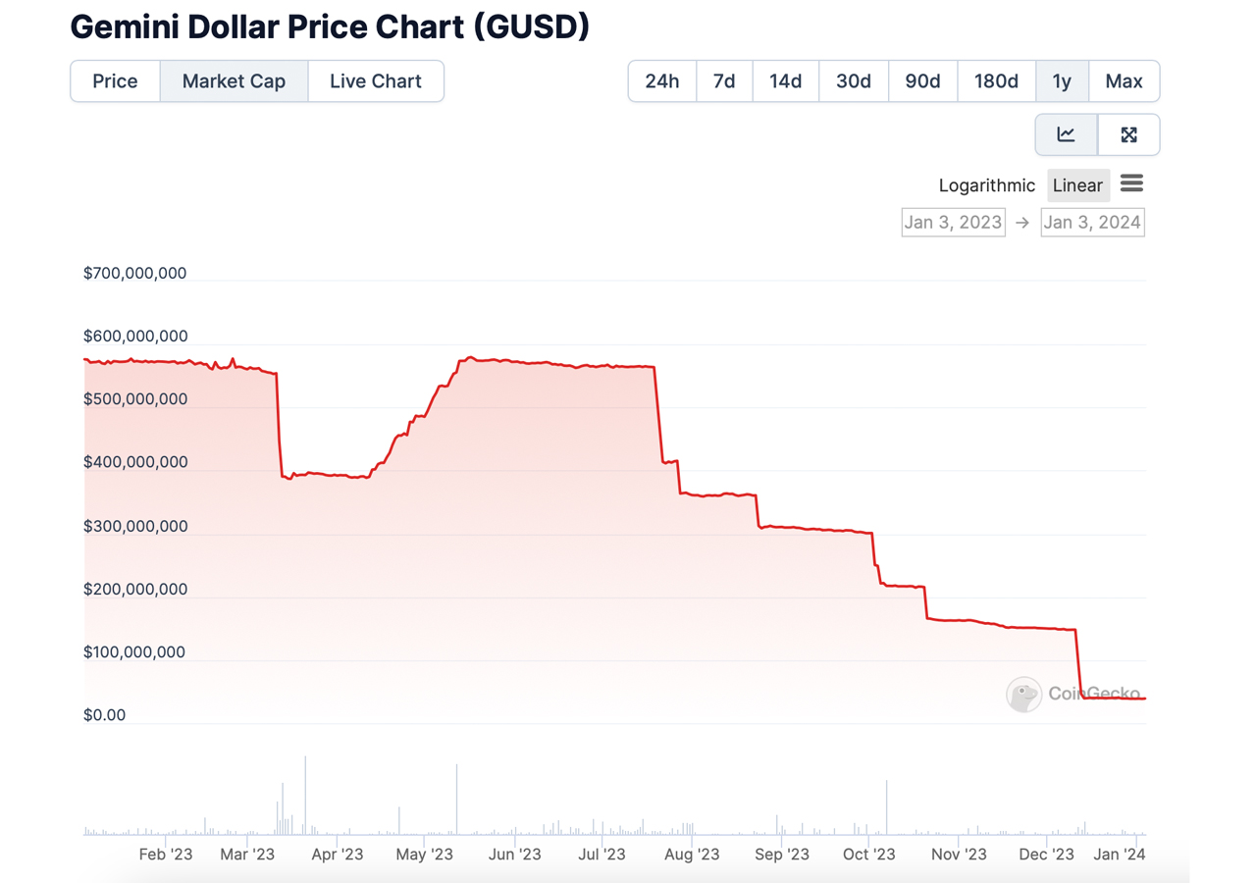Click the CoinGecko watermark logo
This screenshot has height=883, width=1256.
pyautogui.click(x=1023, y=695)
